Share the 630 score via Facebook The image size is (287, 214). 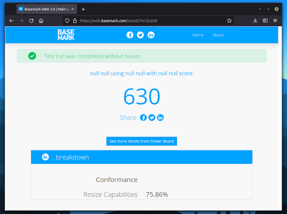[x=143, y=117]
